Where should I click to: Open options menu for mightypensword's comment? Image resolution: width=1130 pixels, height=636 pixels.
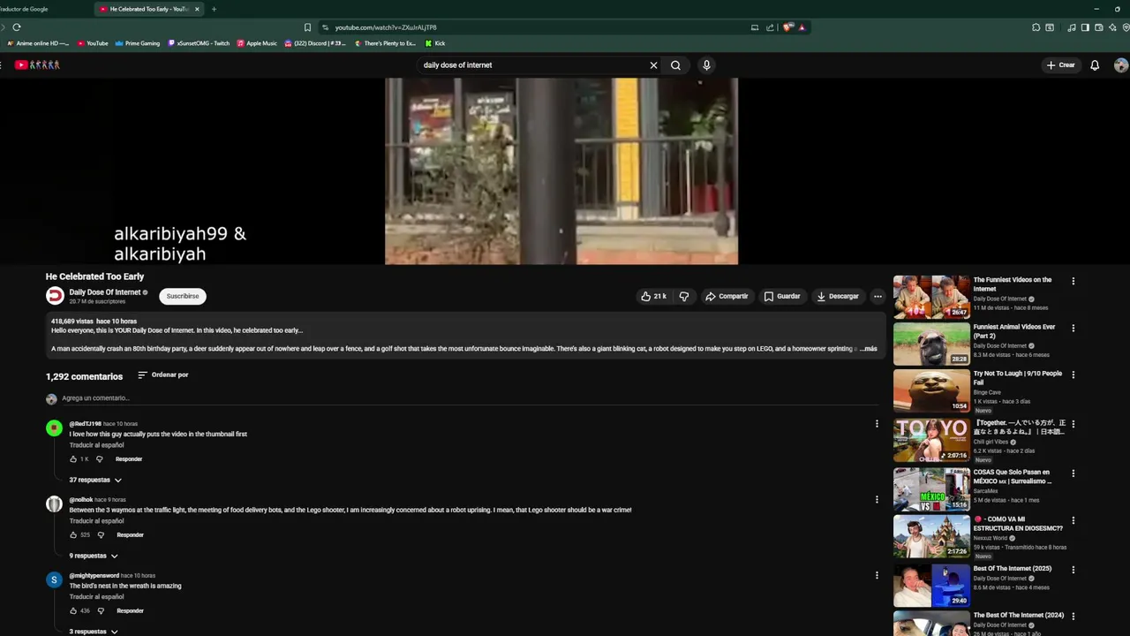(877, 576)
